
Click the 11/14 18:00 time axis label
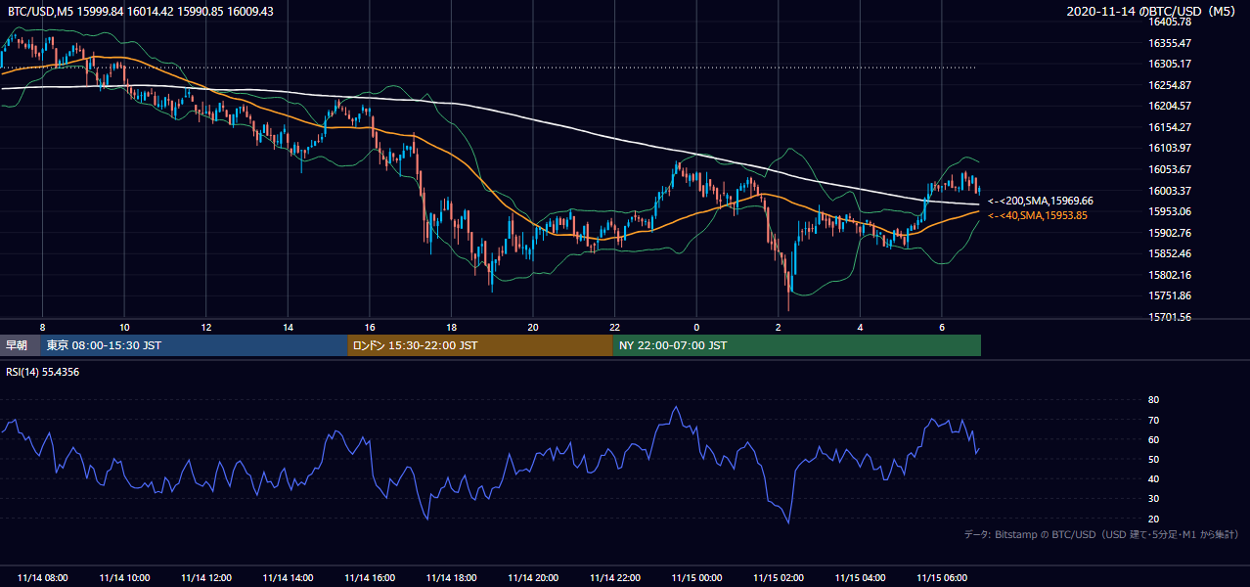(451, 578)
